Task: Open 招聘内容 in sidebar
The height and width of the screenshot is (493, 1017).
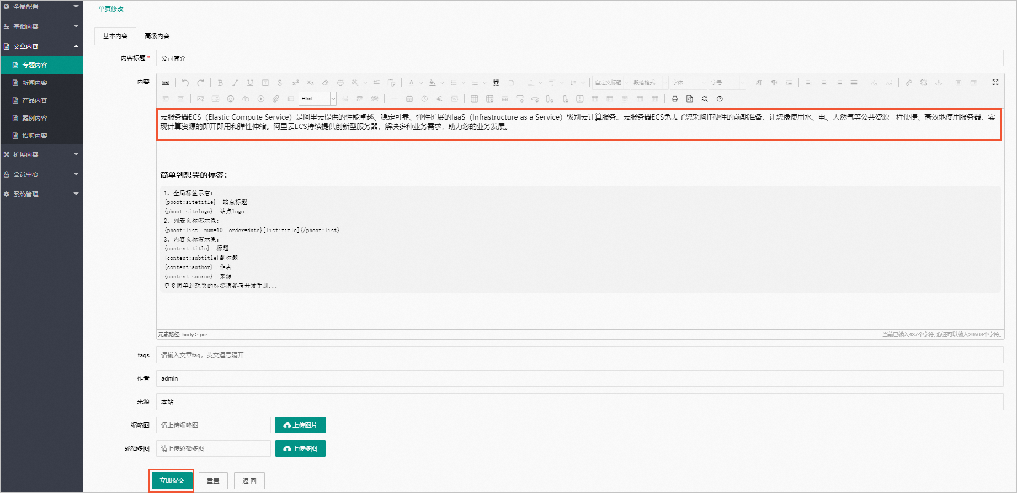Action: point(42,136)
